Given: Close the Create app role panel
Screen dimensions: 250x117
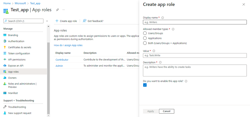Looking at the screenshot, I should [244, 5].
